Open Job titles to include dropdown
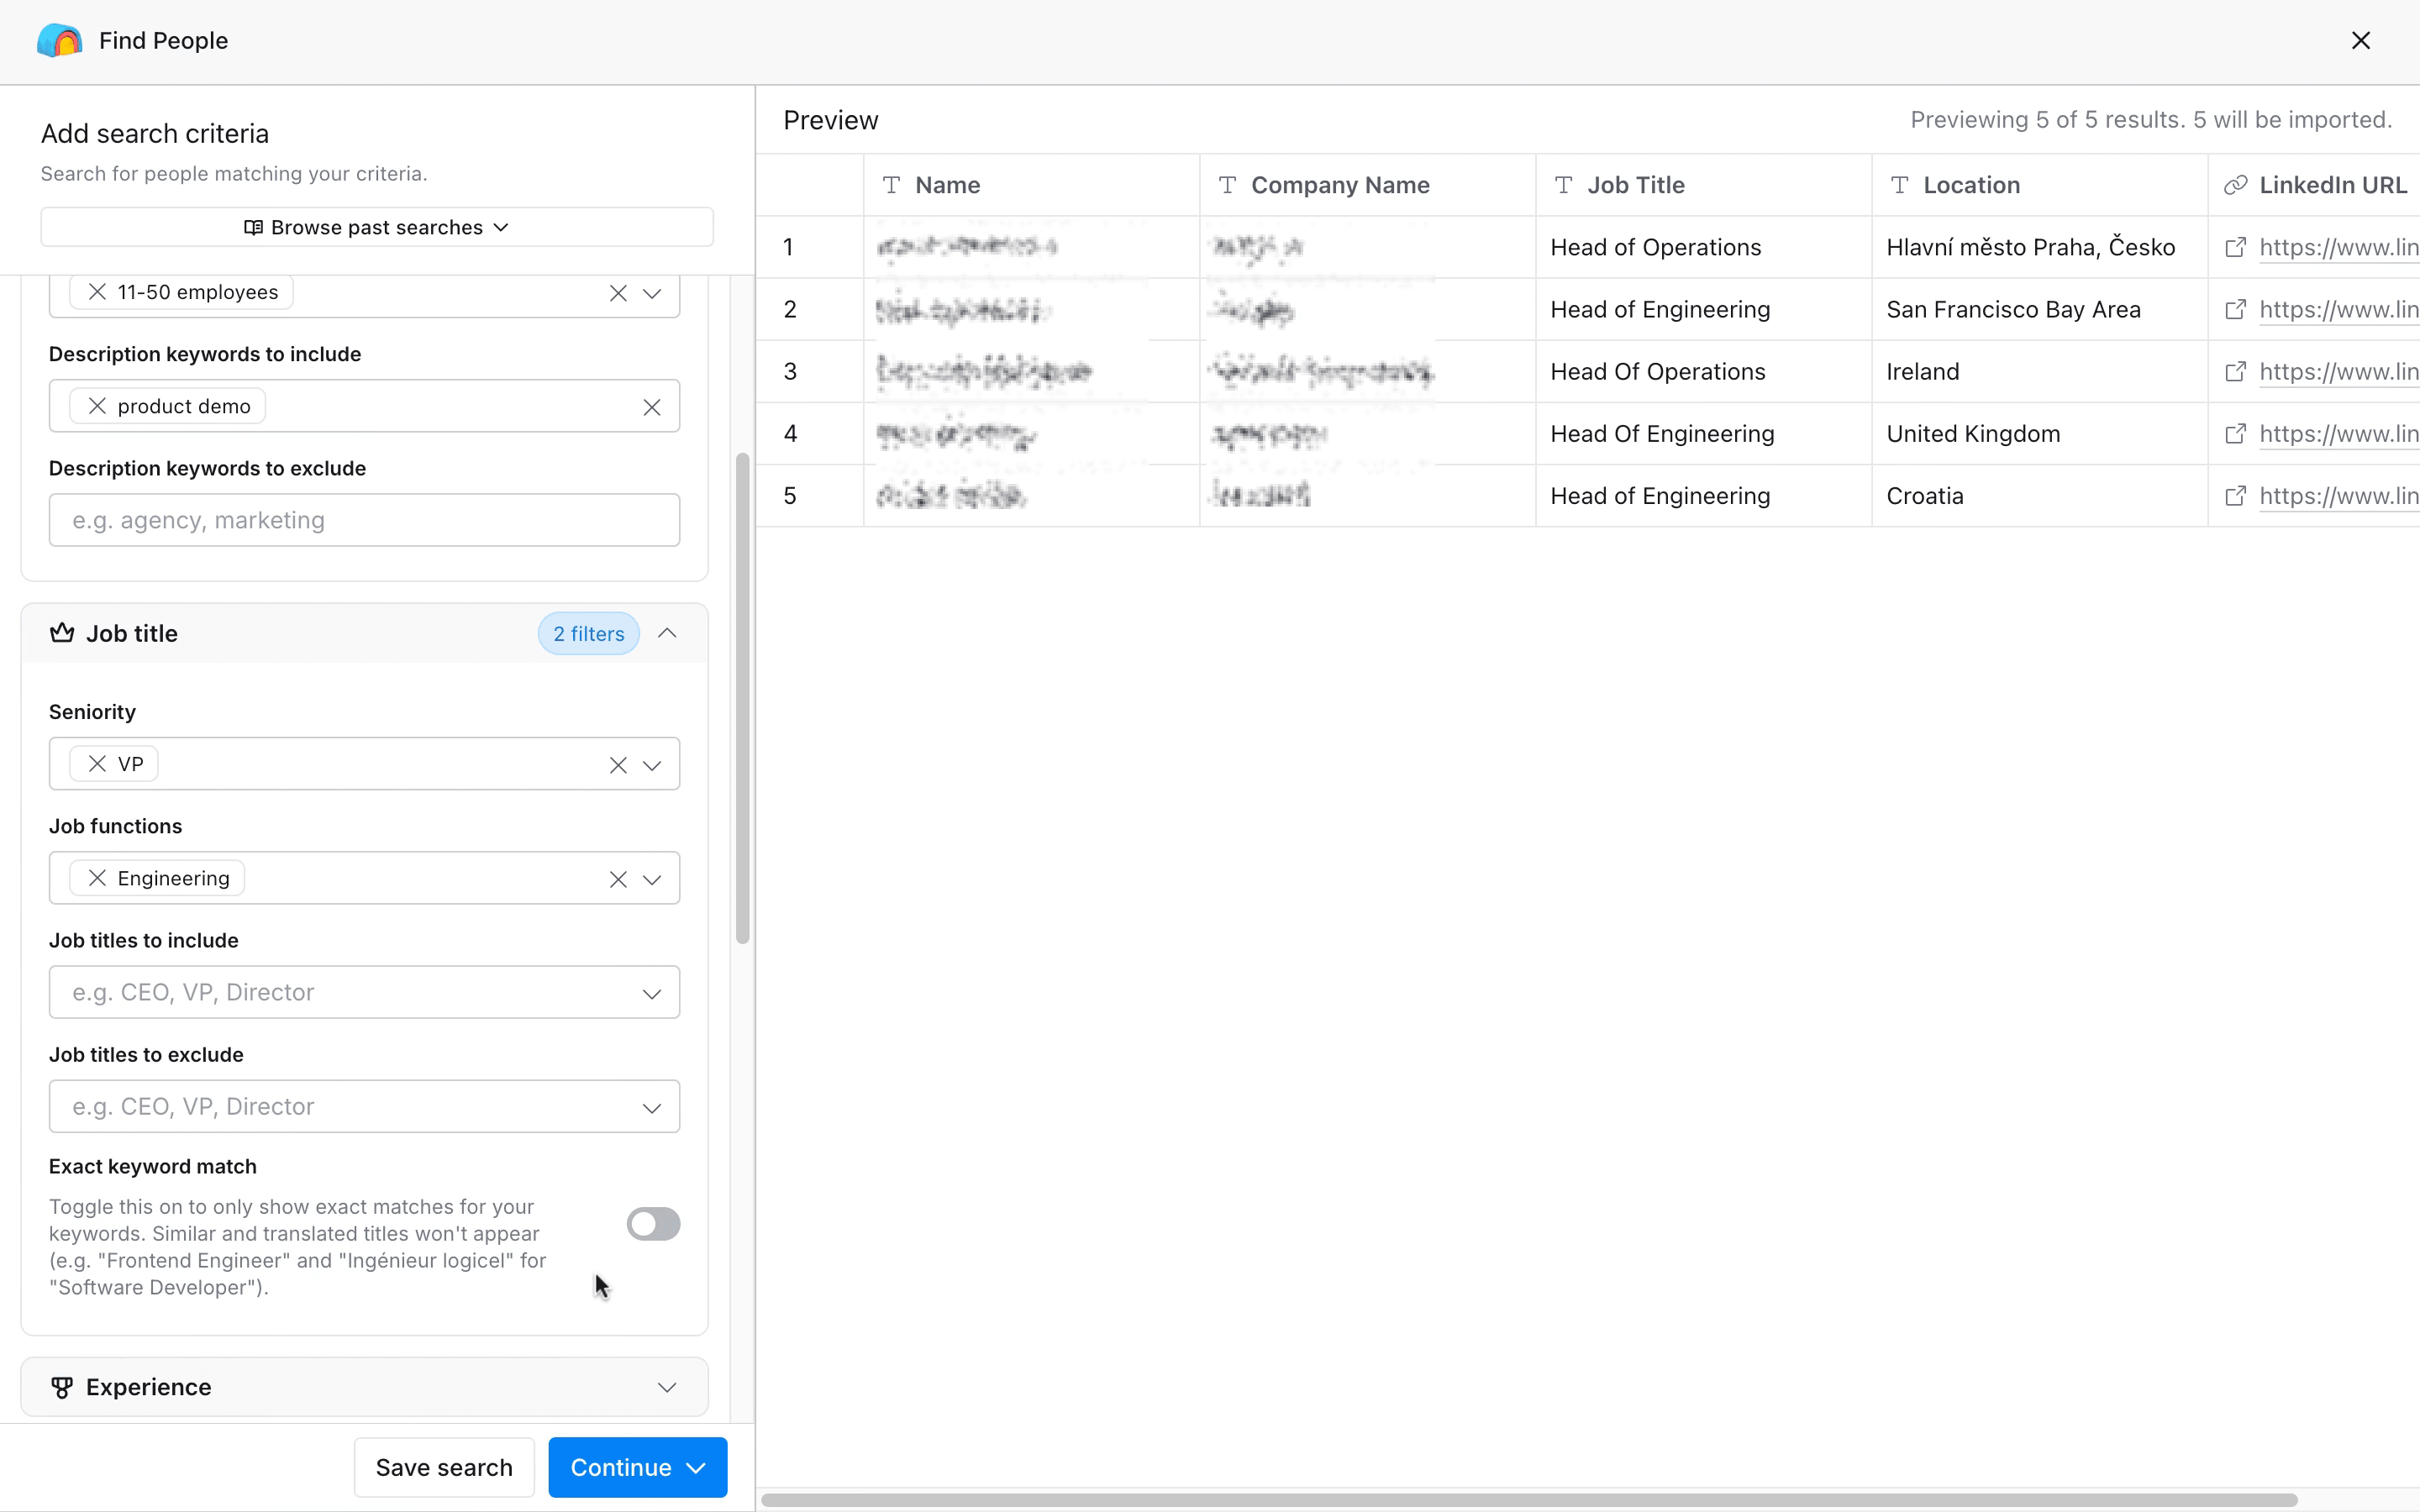 click(x=364, y=992)
